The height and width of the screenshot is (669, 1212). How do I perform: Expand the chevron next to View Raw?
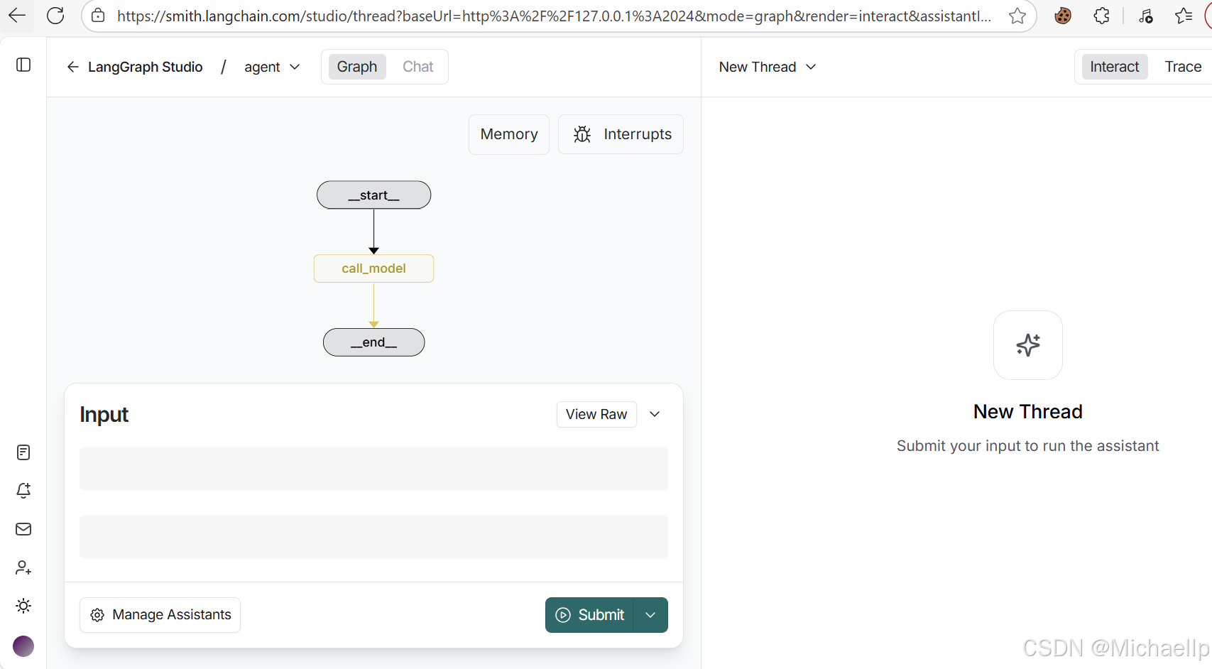(655, 414)
